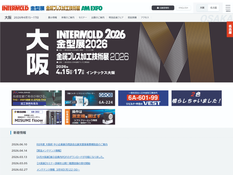Click the 金属プレス加工技術展 gold logo
This screenshot has width=233, height=175.
tap(63, 8)
